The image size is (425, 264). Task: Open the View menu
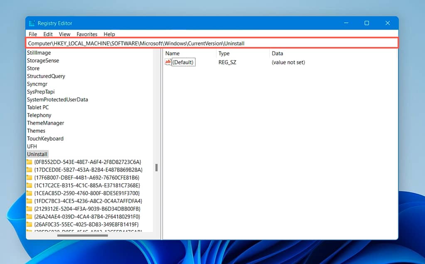pos(64,34)
